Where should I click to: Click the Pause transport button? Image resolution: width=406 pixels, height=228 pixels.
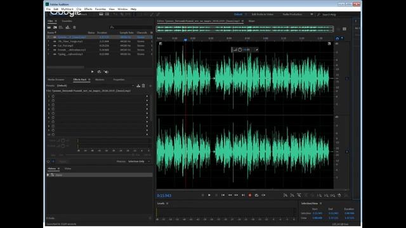pos(216,196)
